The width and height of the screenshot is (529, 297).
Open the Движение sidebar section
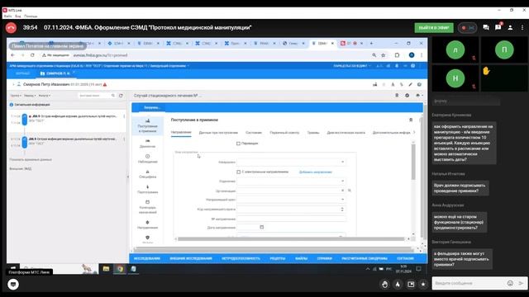click(x=147, y=144)
